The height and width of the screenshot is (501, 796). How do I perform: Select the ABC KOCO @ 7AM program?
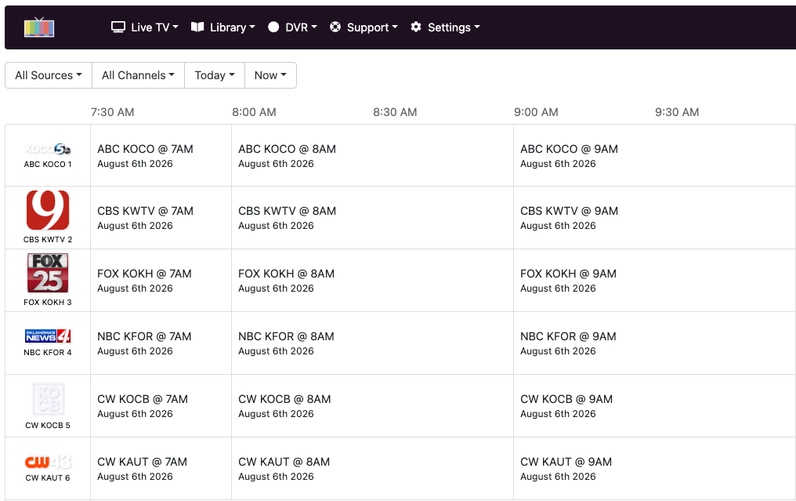click(161, 155)
